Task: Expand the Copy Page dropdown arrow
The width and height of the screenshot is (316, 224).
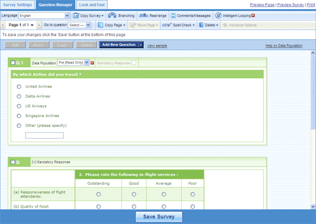Action: pyautogui.click(x=124, y=25)
